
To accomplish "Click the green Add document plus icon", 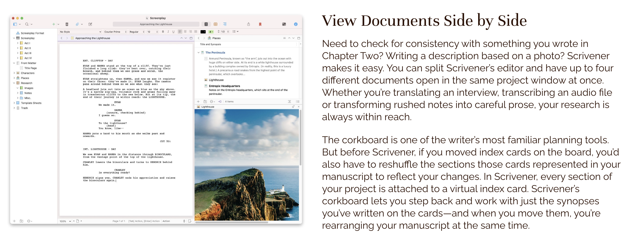I will click(x=54, y=24).
